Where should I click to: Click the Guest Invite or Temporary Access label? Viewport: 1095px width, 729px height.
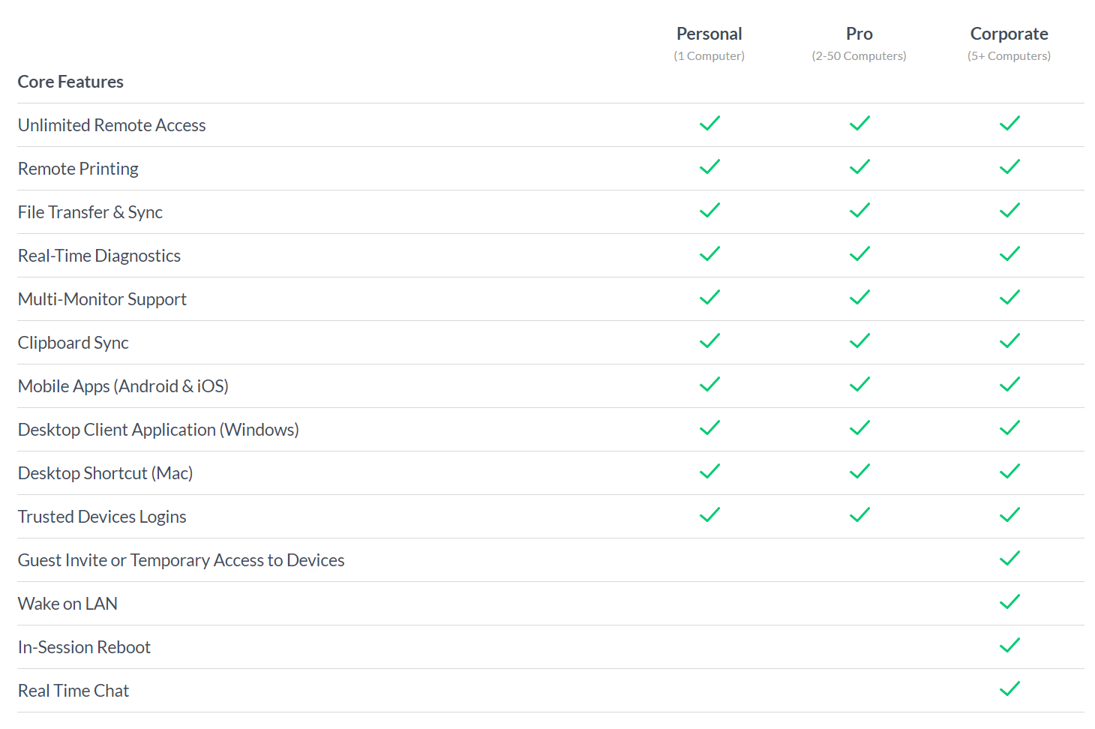[181, 560]
